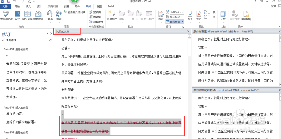The image size is (281, 139).
Task: Select first 'AutoBVT 删除的内容' revision entry
Action: coord(16,49)
